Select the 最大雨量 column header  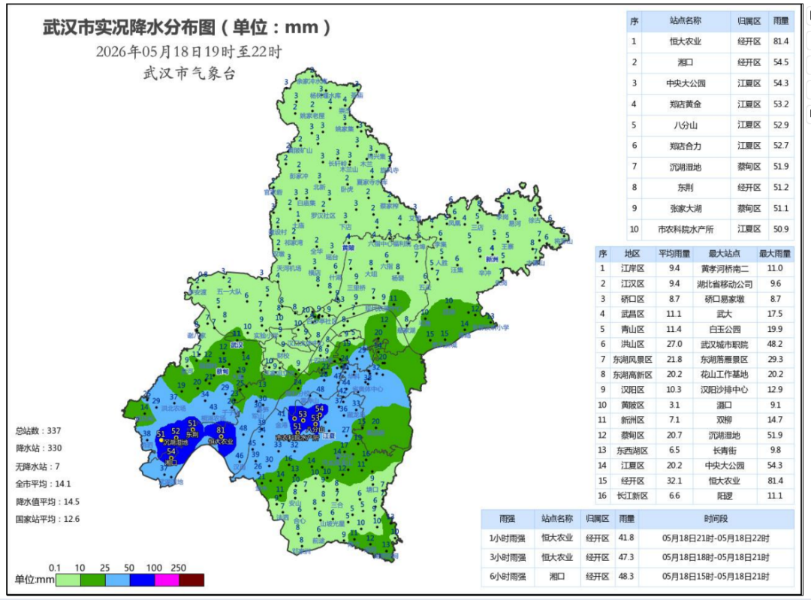click(x=775, y=254)
